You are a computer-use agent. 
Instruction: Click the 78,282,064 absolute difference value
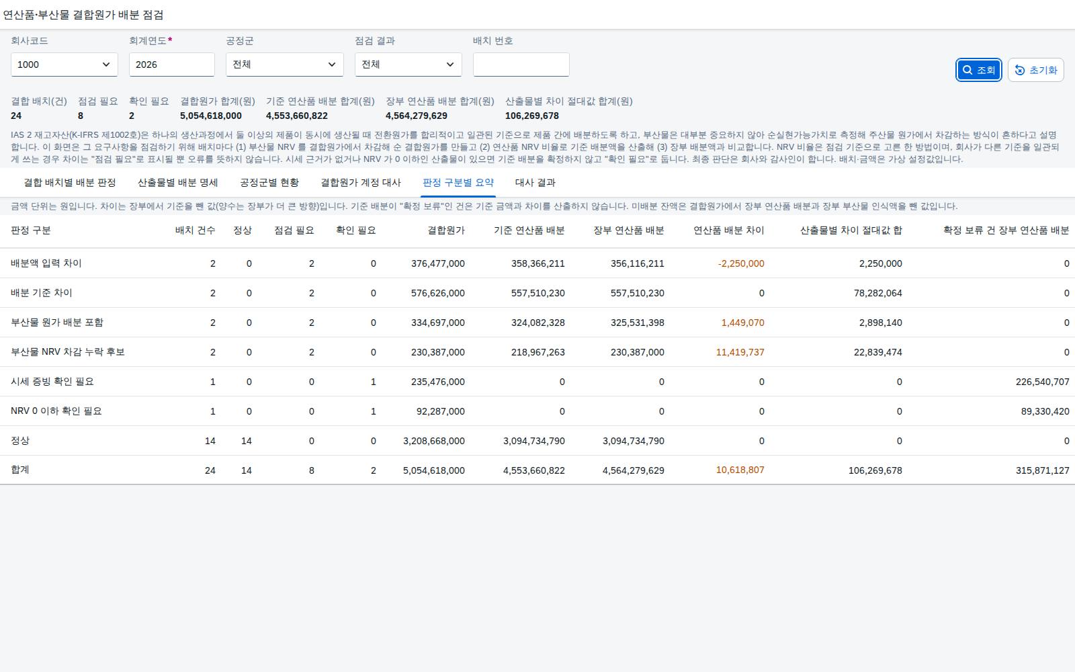[877, 293]
